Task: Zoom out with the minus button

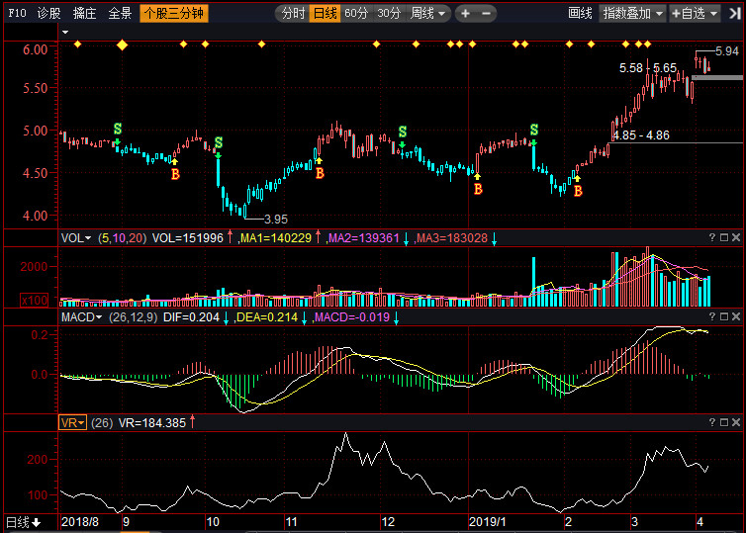Action: [x=486, y=14]
